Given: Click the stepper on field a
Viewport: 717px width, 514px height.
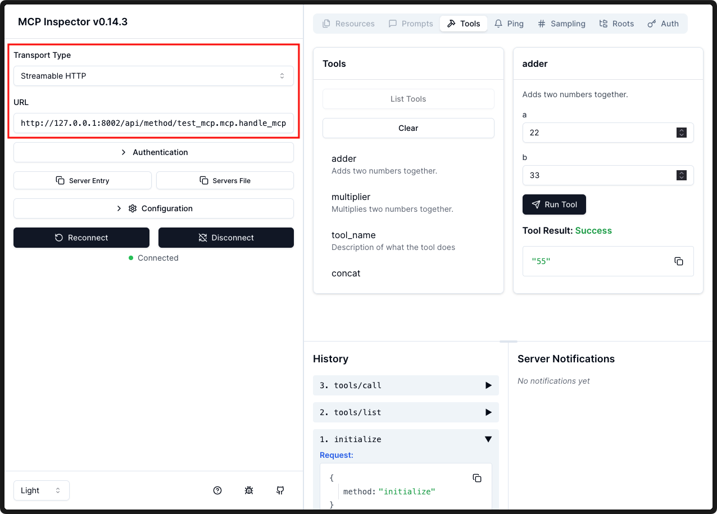Looking at the screenshot, I should point(681,133).
